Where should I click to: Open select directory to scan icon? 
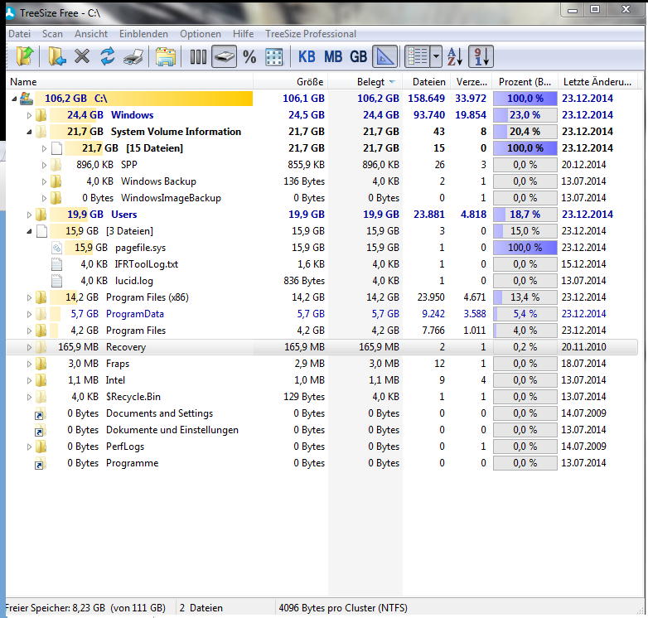tap(56, 56)
